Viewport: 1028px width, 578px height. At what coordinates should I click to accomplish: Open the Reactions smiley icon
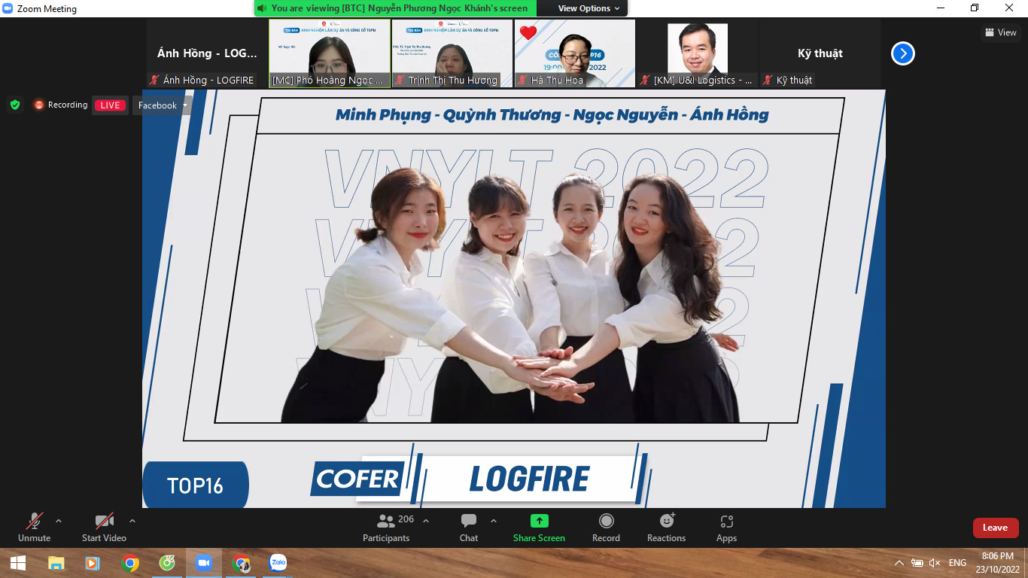pyautogui.click(x=667, y=520)
